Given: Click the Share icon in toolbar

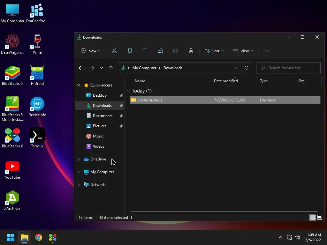Looking at the screenshot, I should click(176, 51).
